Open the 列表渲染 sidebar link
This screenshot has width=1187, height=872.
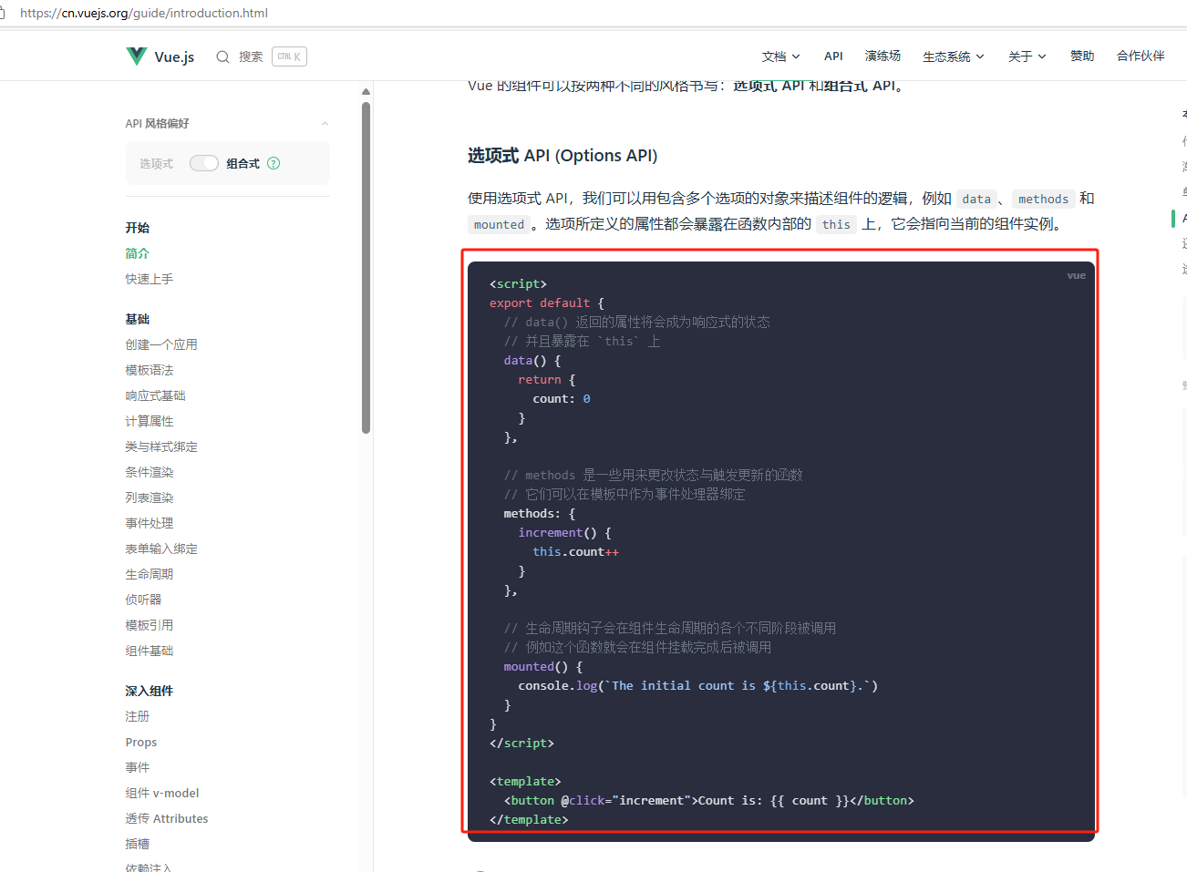(150, 498)
